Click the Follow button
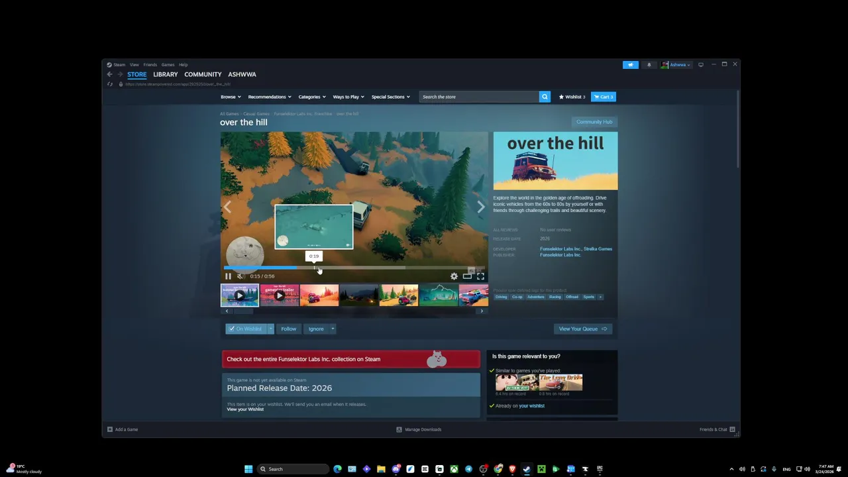 pyautogui.click(x=288, y=329)
